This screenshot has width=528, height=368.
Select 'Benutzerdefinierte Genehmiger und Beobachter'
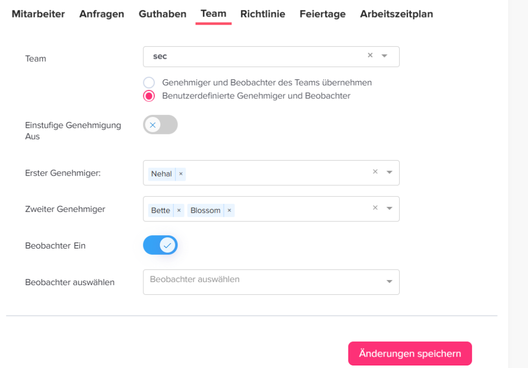coord(148,96)
